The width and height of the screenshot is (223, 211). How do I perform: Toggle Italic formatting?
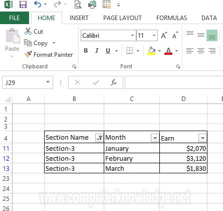coord(97,51)
